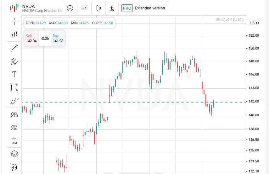This screenshot has width=269, height=174.
Task: Click the 08:31:42 (UTC) clock
Action: [229, 19]
